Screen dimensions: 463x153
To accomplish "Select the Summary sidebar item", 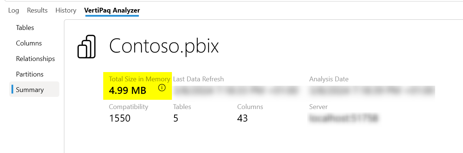I will pyautogui.click(x=30, y=90).
